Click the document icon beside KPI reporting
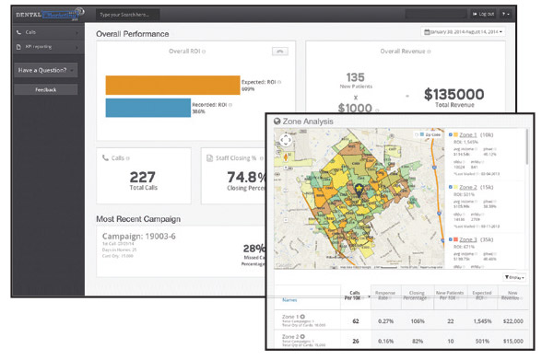The height and width of the screenshot is (360, 542). click(x=18, y=47)
